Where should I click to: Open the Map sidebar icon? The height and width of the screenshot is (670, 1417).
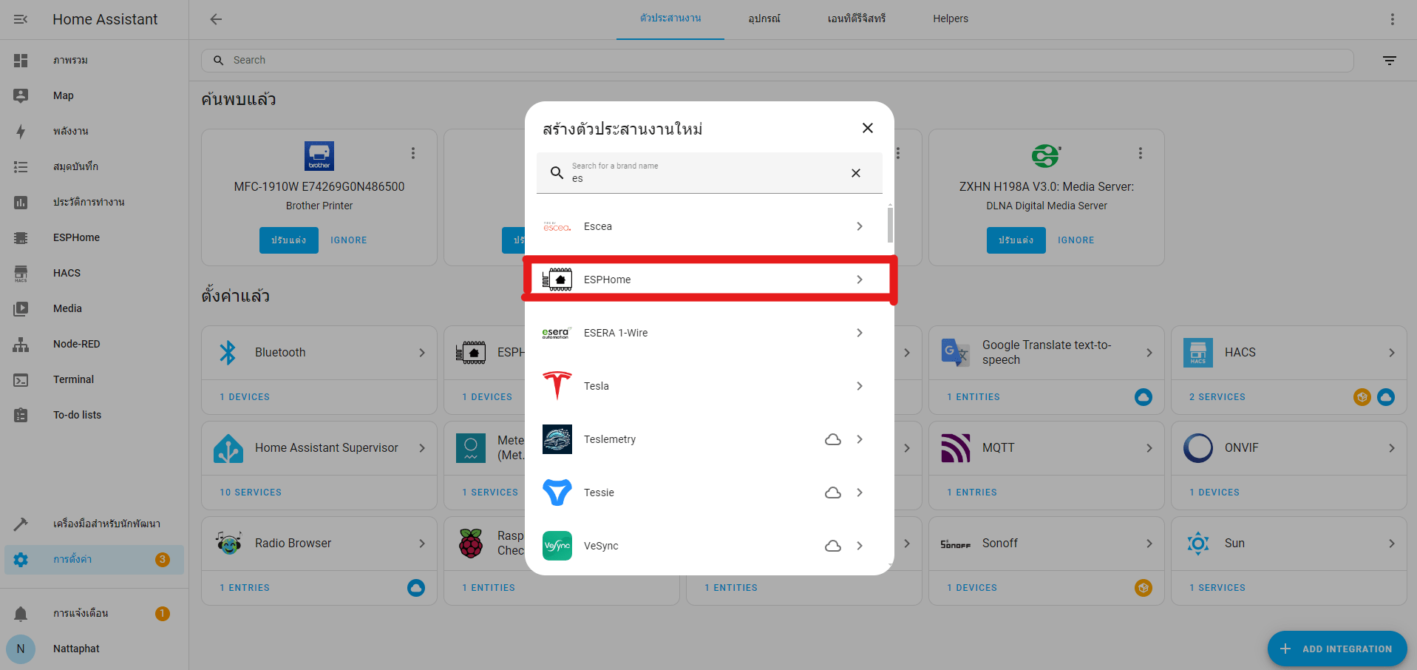[x=21, y=95]
